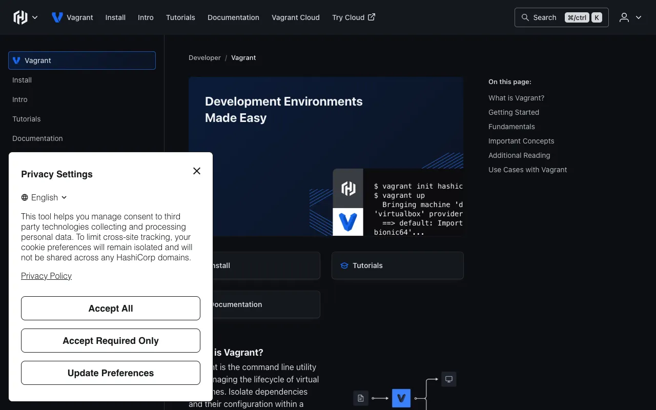Click the globe icon beside English

click(x=24, y=197)
